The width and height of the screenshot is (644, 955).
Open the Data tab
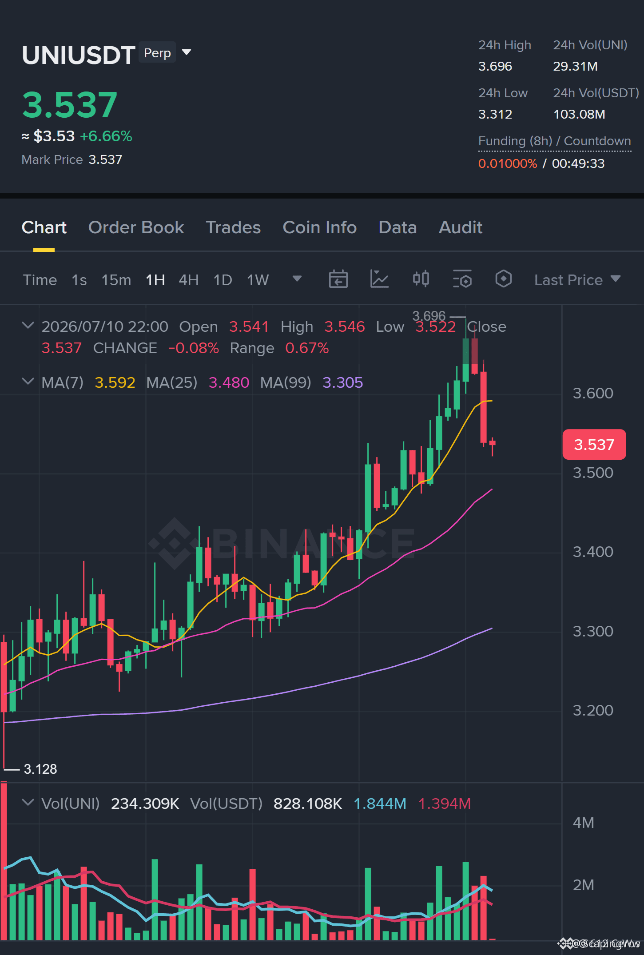coord(398,227)
